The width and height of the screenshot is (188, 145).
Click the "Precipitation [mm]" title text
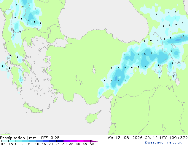(x=19, y=138)
